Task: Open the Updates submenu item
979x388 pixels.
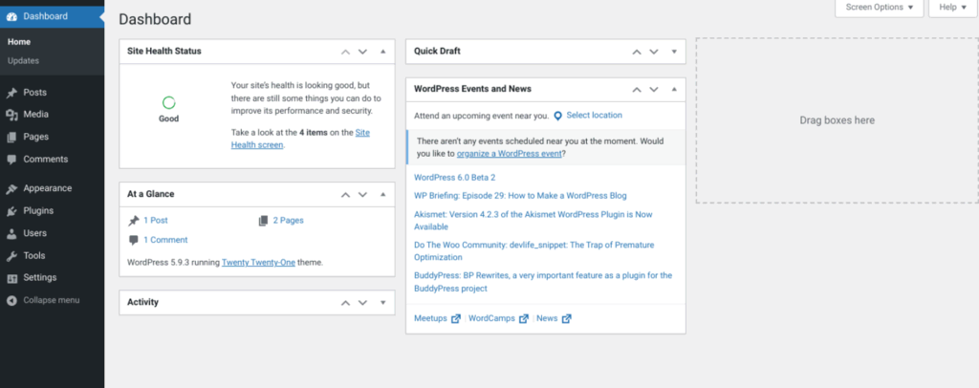Action: tap(24, 61)
